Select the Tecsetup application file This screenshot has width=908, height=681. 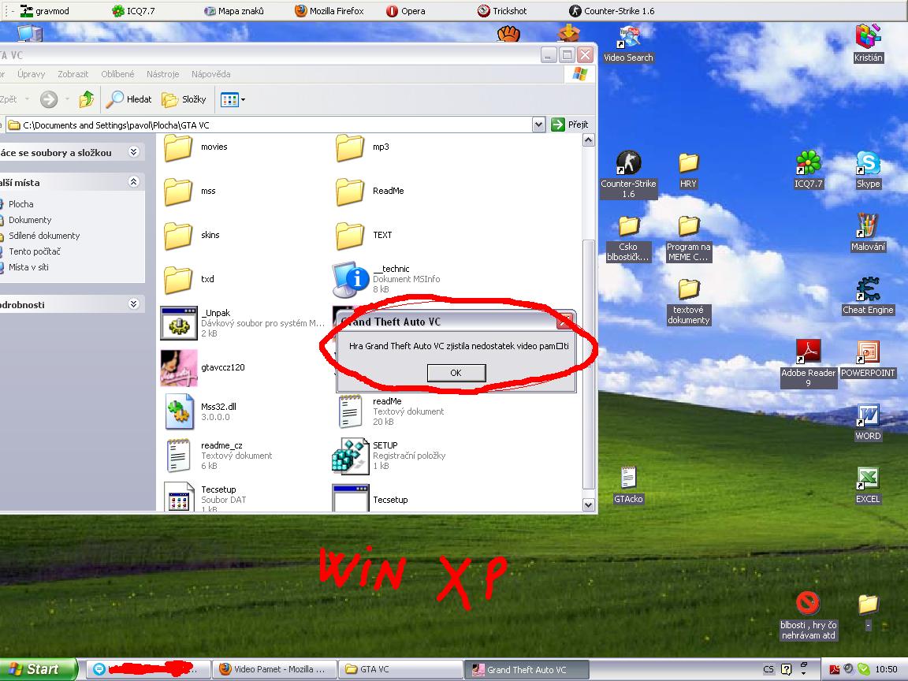point(370,499)
